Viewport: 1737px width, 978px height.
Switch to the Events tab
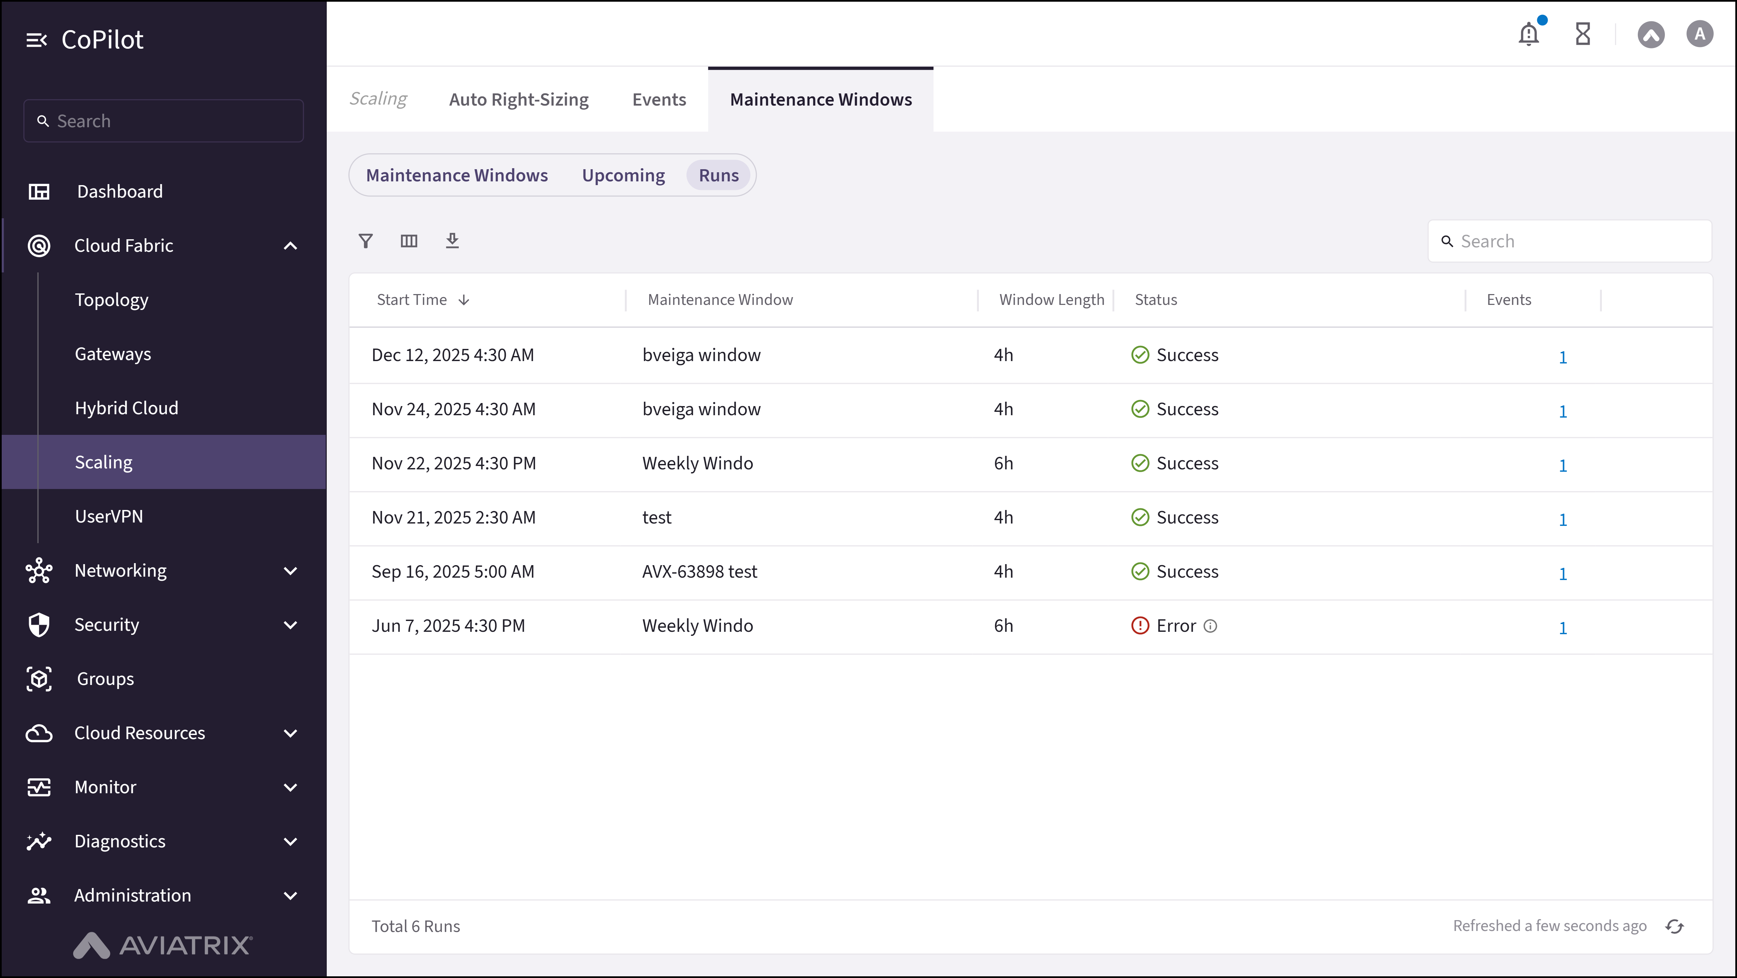tap(659, 100)
